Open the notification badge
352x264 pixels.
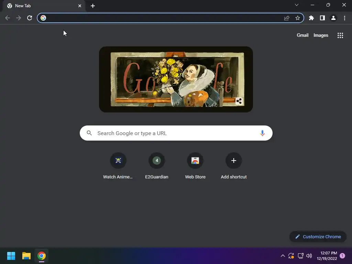point(342,256)
